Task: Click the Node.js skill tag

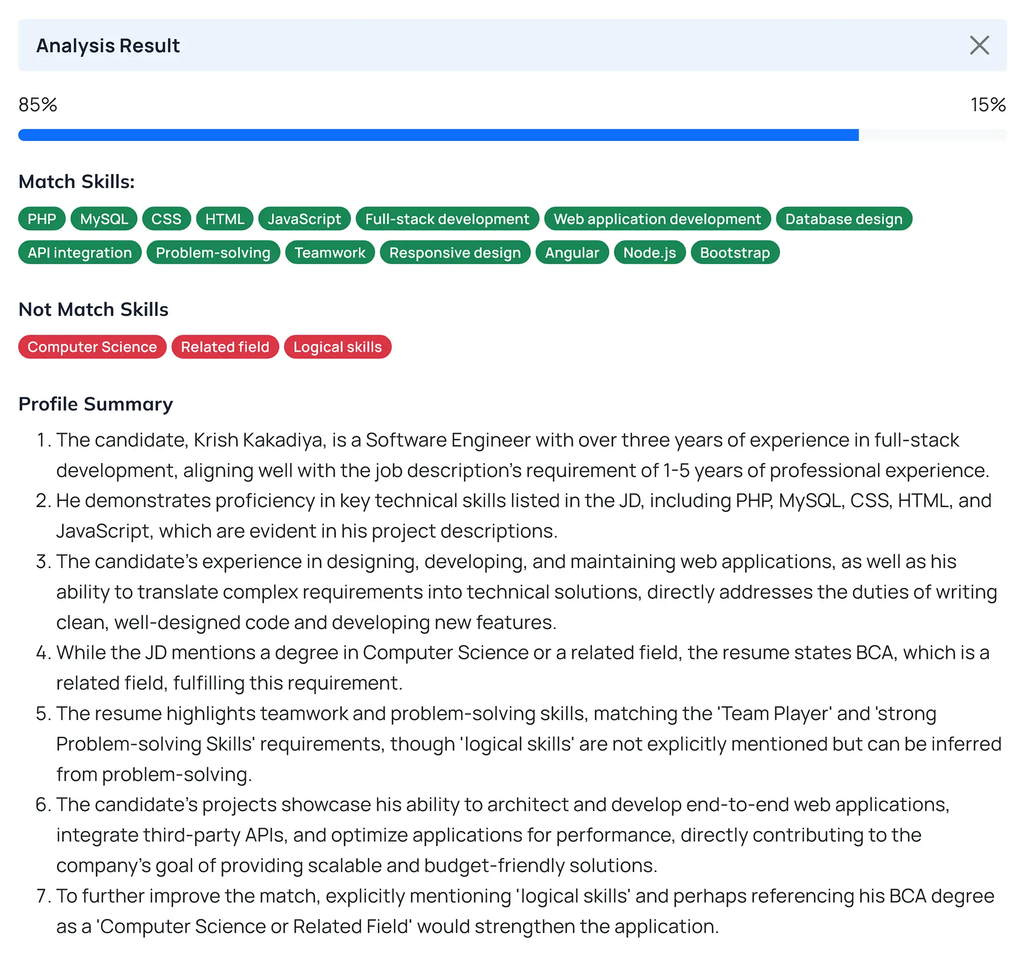Action: point(649,253)
